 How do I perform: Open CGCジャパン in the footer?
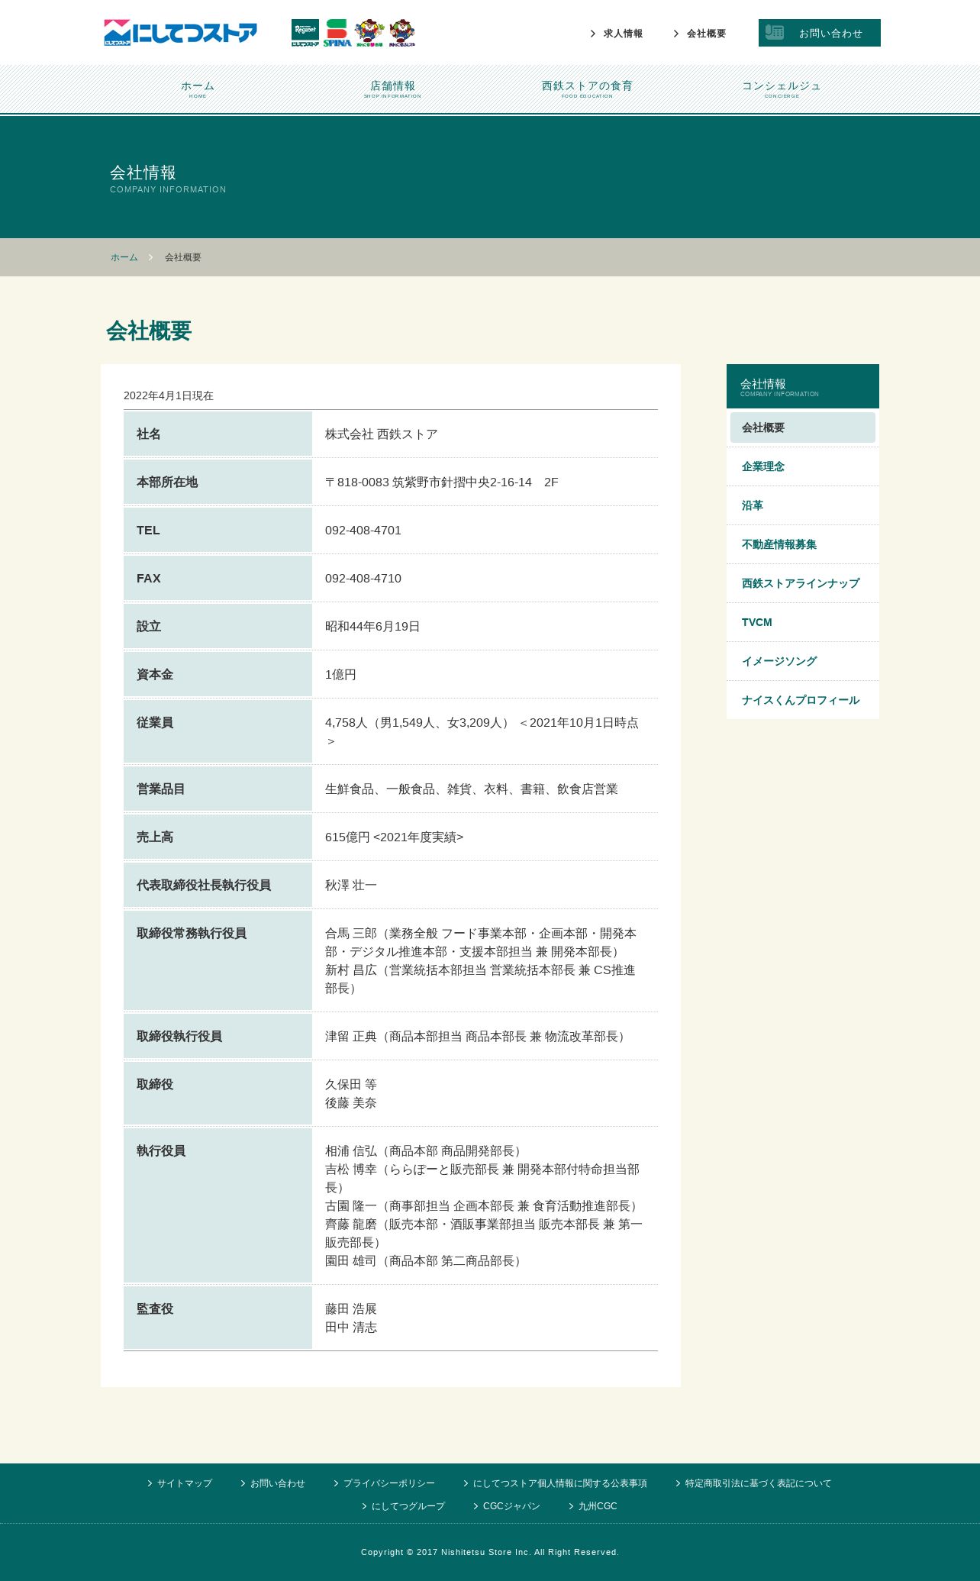click(511, 1506)
